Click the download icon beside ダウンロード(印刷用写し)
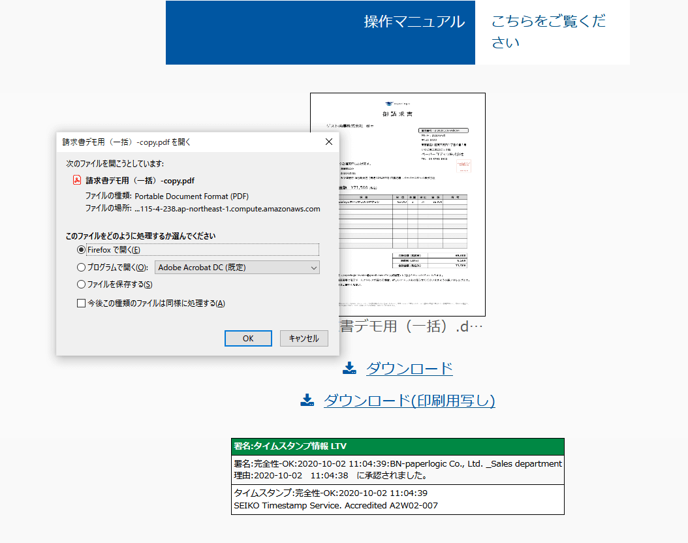Image resolution: width=688 pixels, height=543 pixels. 307,400
